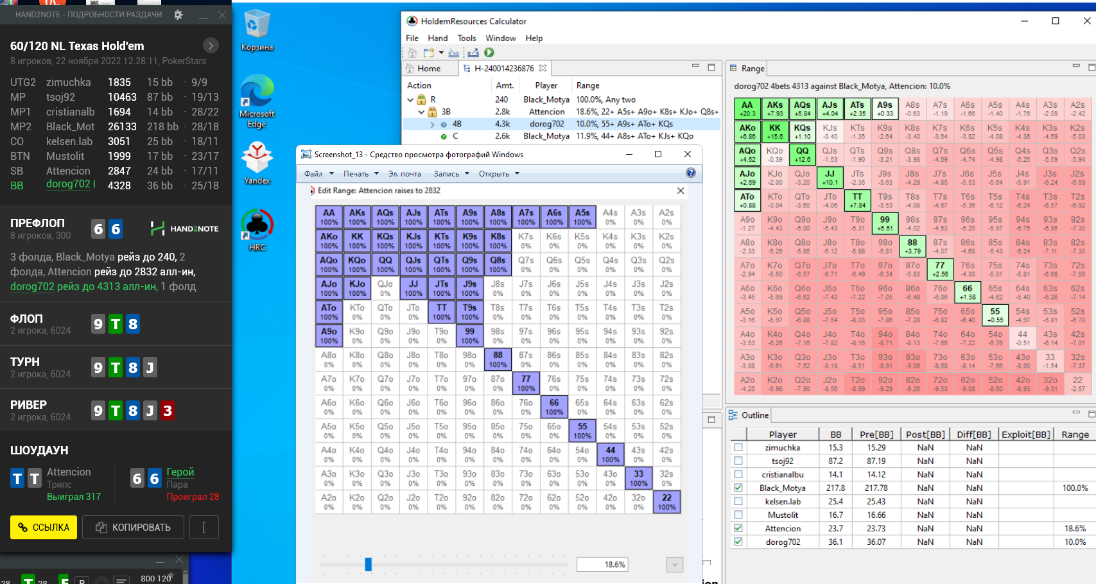Minimize the hand tree panel
This screenshot has width=1096, height=584.
point(695,66)
